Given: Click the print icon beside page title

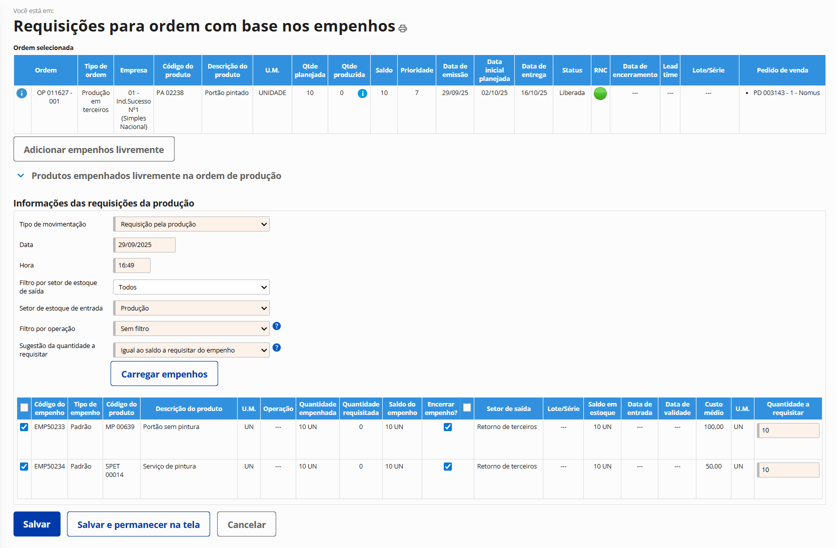Looking at the screenshot, I should point(403,28).
